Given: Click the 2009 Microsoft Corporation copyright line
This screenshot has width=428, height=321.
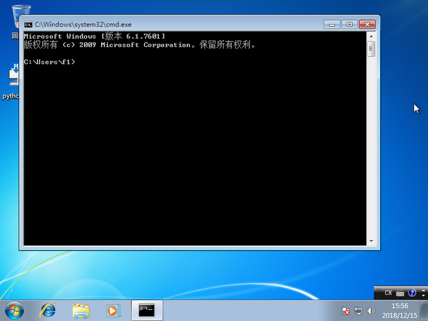Looking at the screenshot, I should coord(140,45).
